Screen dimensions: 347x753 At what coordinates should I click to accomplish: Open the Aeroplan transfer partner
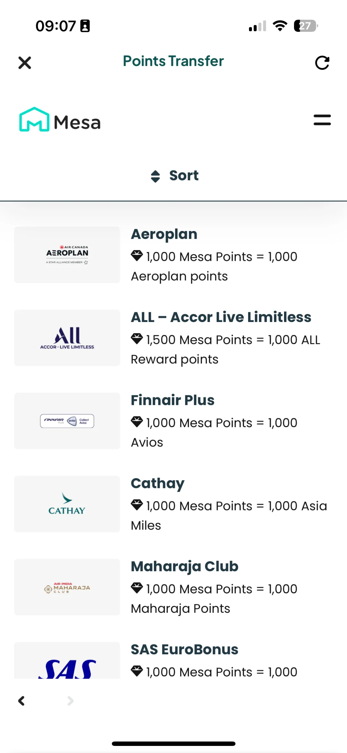164,234
